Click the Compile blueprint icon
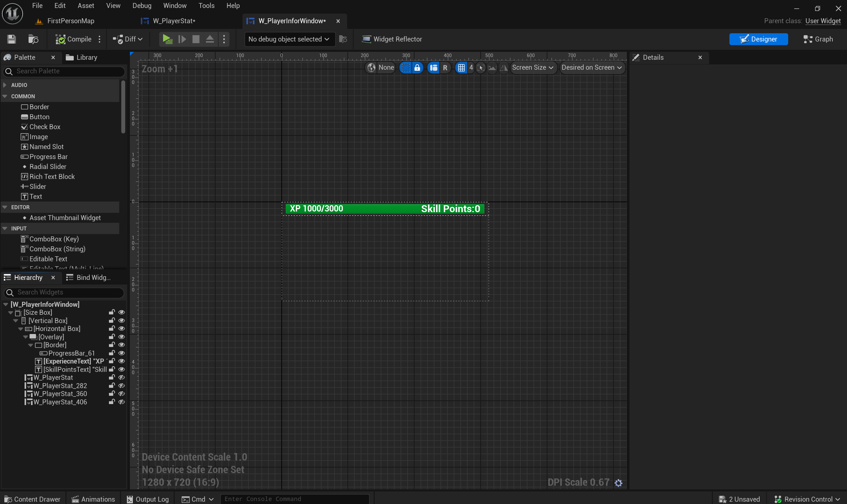 (x=60, y=40)
